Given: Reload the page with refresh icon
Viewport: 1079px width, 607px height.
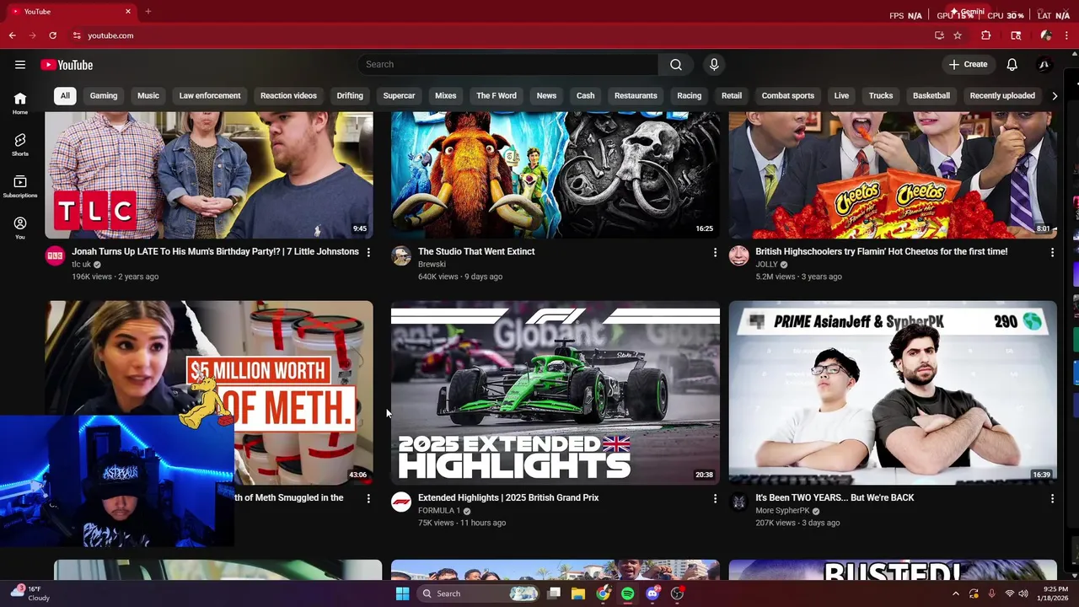Looking at the screenshot, I should [52, 35].
